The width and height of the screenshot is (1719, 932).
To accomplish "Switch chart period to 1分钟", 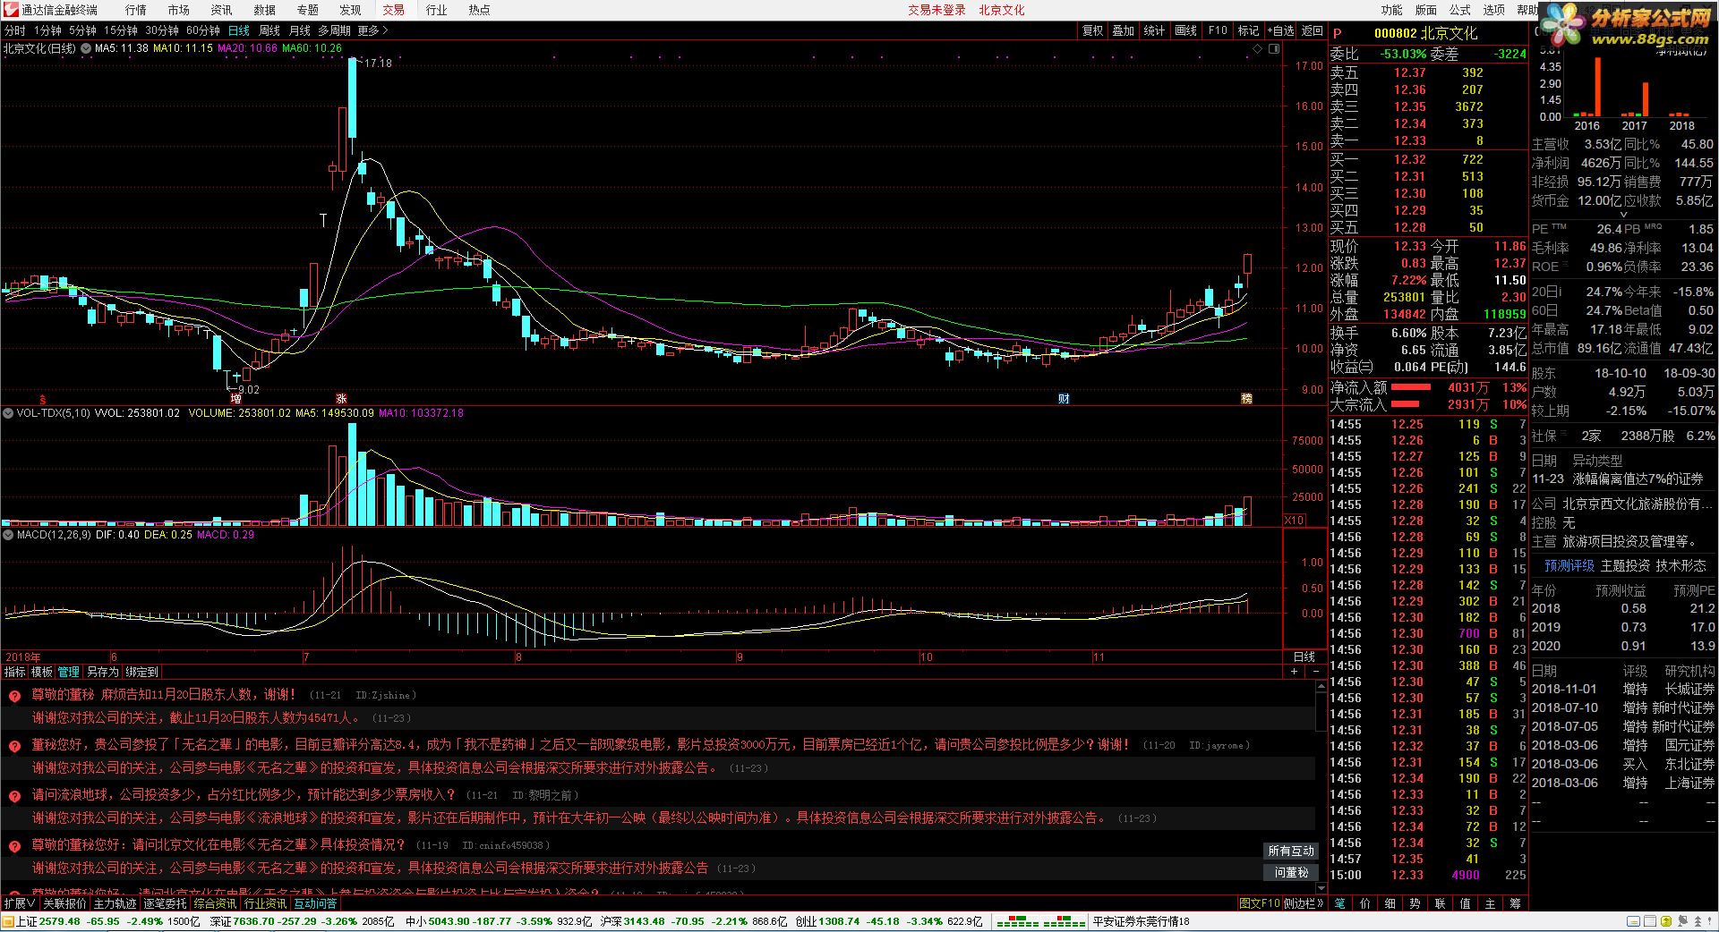I will click(47, 30).
